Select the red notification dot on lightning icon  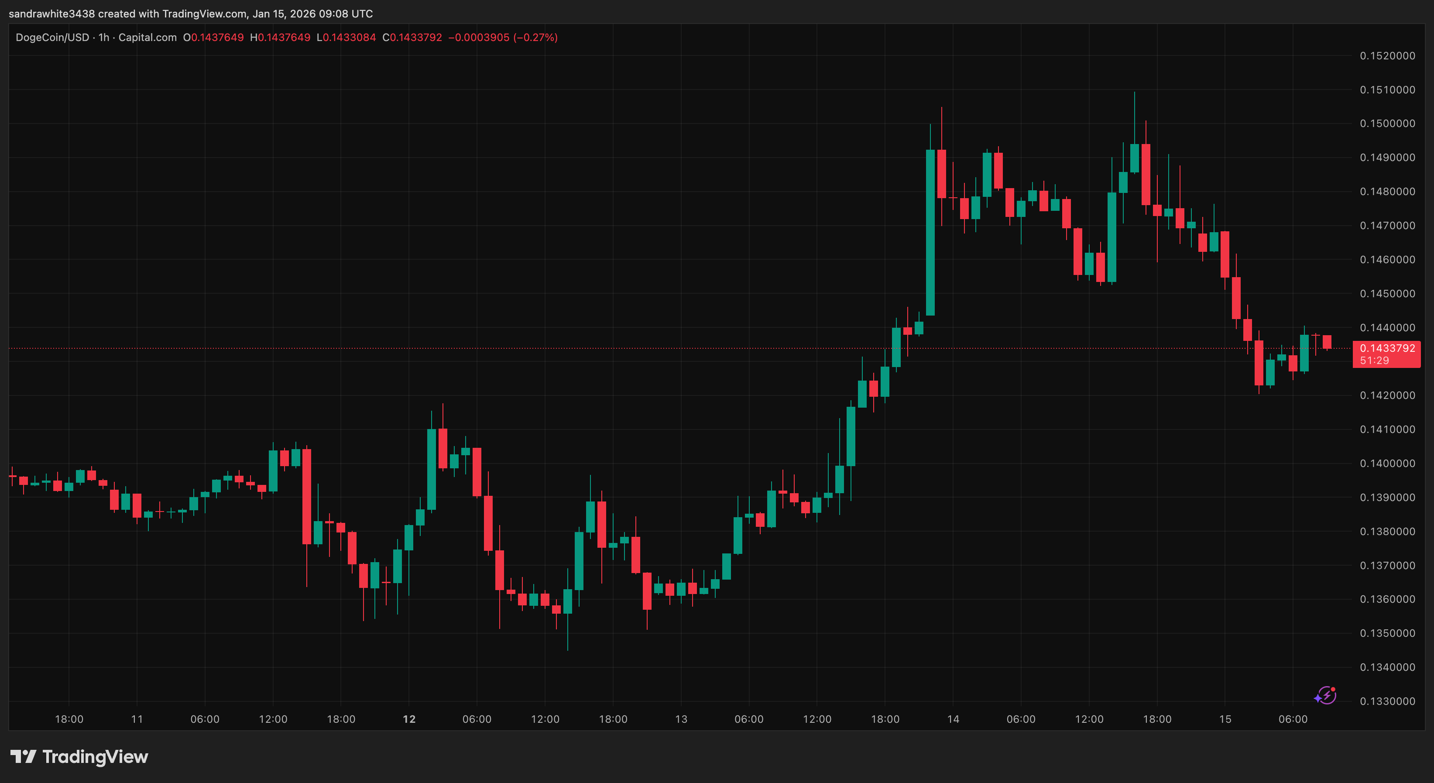pos(1332,689)
